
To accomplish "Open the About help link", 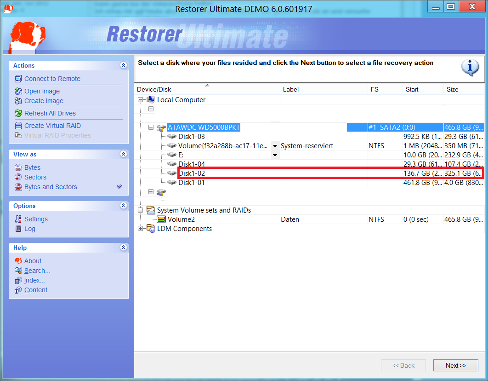I will (x=33, y=261).
